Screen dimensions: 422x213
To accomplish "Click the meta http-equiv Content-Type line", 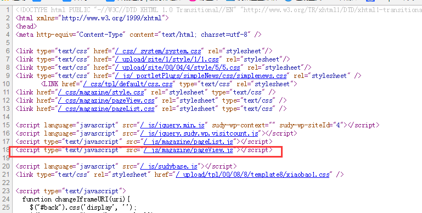I will point(138,35).
